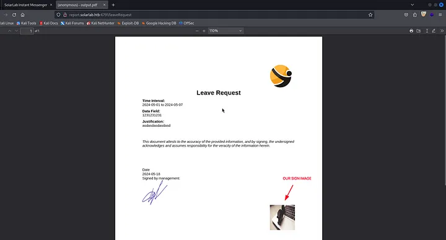The width and height of the screenshot is (446, 240).
Task: Zoom out the PDF
Action: 197,31
